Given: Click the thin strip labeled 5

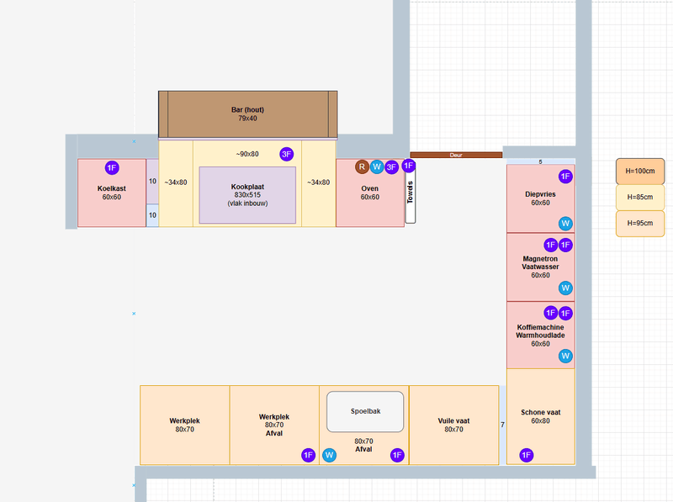Looking at the screenshot, I should click(x=540, y=161).
